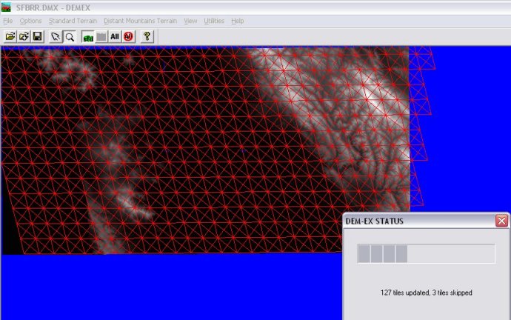The height and width of the screenshot is (320, 511).
Task: Open the Utilities menu
Action: 214,21
